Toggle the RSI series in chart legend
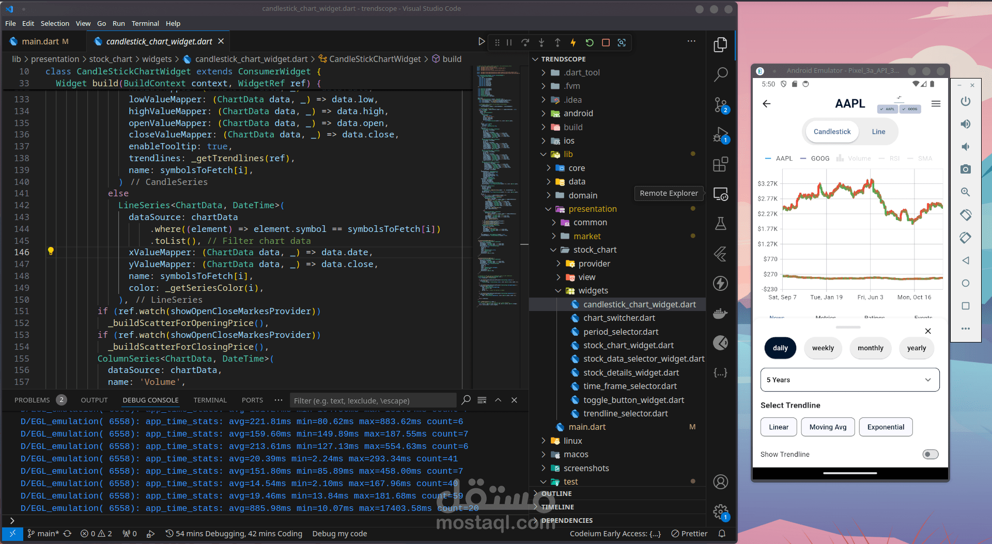This screenshot has height=544, width=992. [889, 159]
